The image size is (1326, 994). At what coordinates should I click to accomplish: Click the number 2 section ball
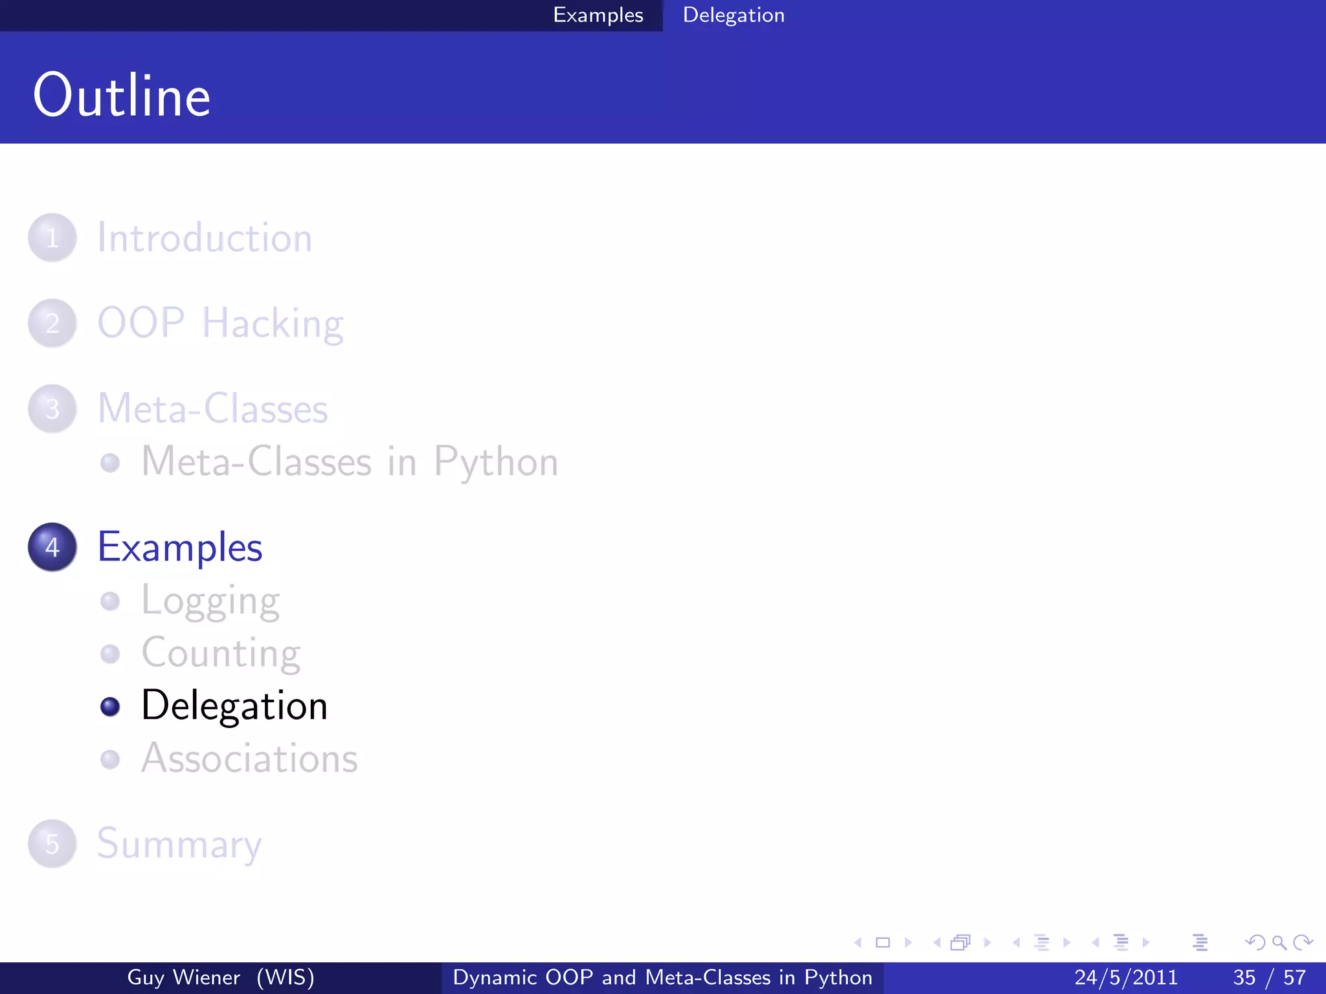point(52,323)
